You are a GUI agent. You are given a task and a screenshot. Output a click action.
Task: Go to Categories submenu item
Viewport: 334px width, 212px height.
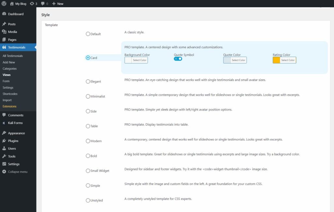tap(9, 68)
